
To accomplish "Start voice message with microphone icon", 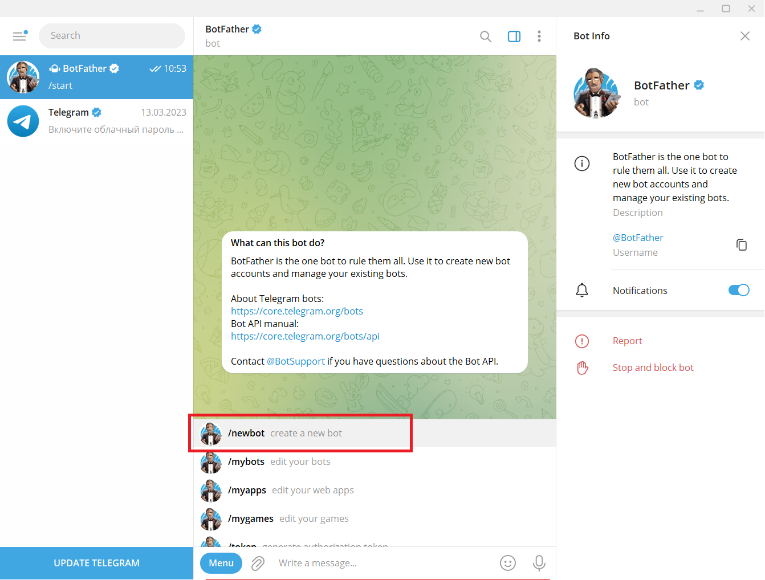I will click(539, 563).
